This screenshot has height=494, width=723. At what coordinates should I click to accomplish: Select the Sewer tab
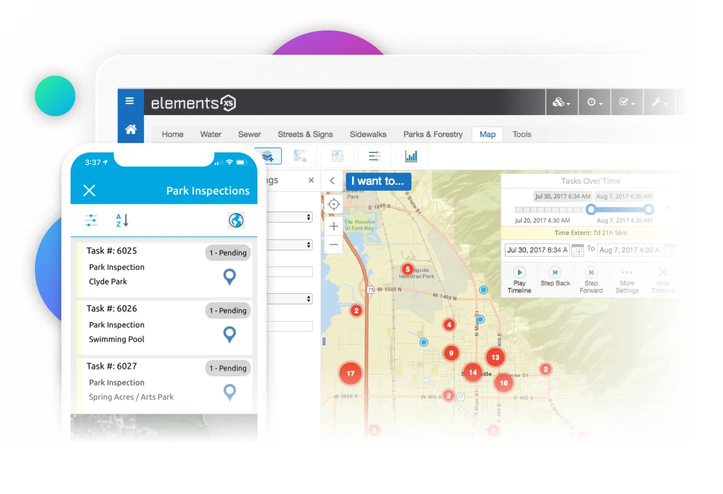pos(250,134)
